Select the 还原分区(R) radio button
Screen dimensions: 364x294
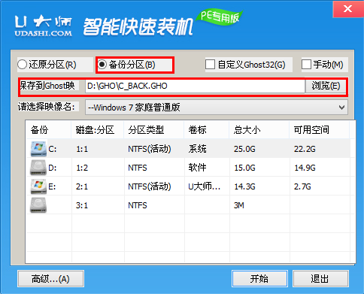tap(22, 65)
